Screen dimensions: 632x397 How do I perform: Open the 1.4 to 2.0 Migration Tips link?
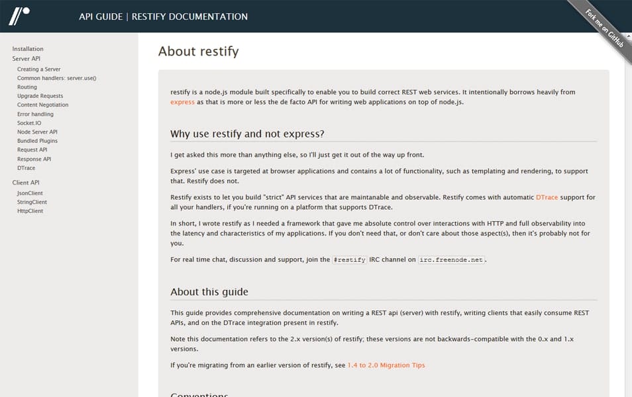click(x=386, y=365)
